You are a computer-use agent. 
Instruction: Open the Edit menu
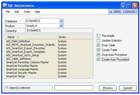click(x=17, y=12)
